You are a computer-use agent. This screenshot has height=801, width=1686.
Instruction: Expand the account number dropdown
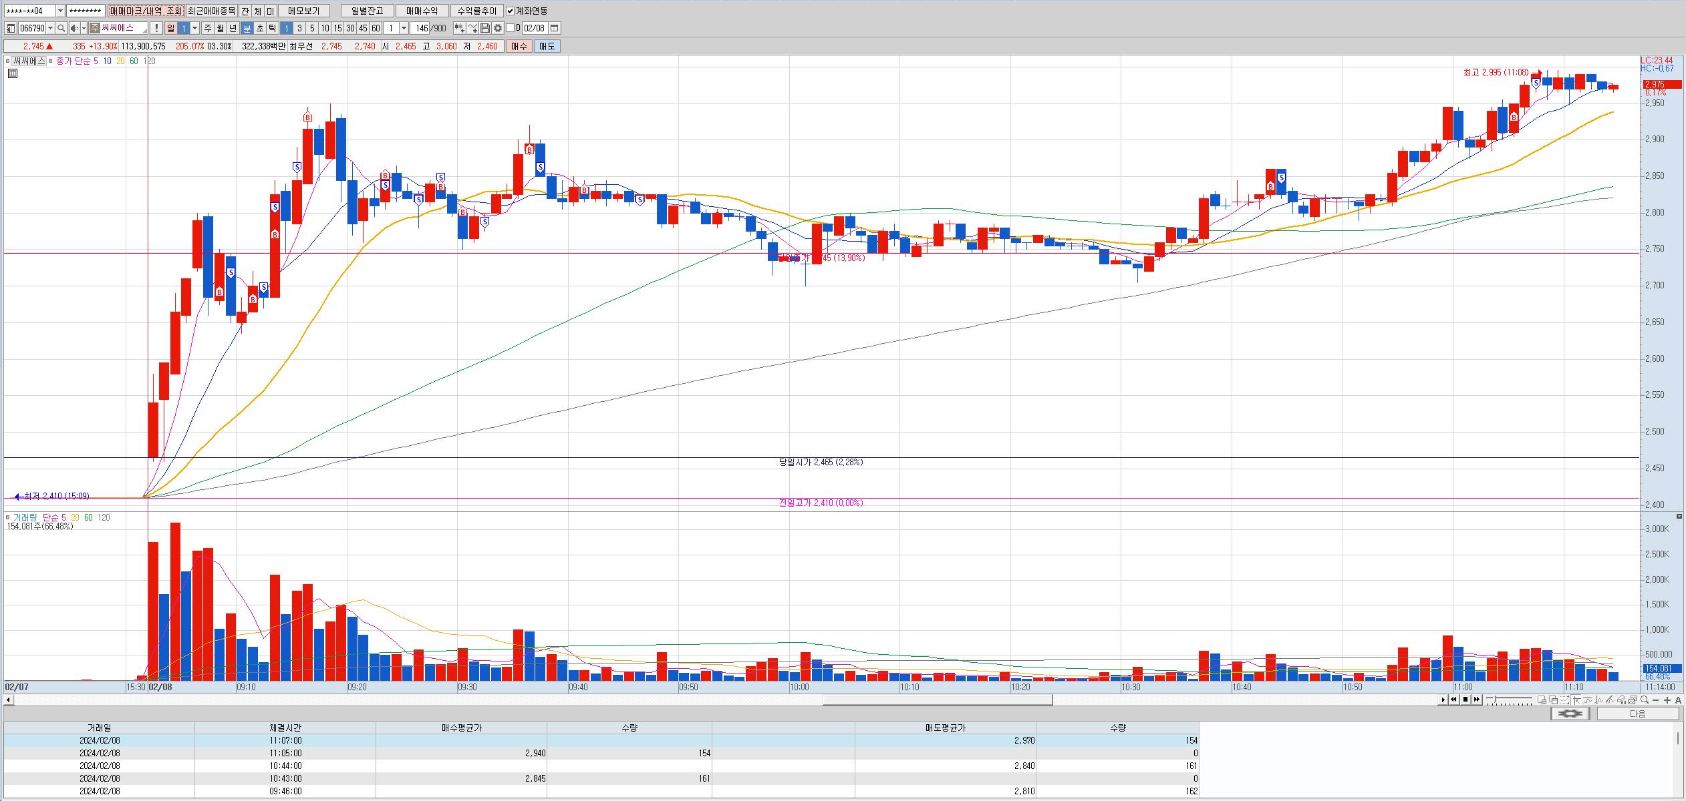click(60, 11)
